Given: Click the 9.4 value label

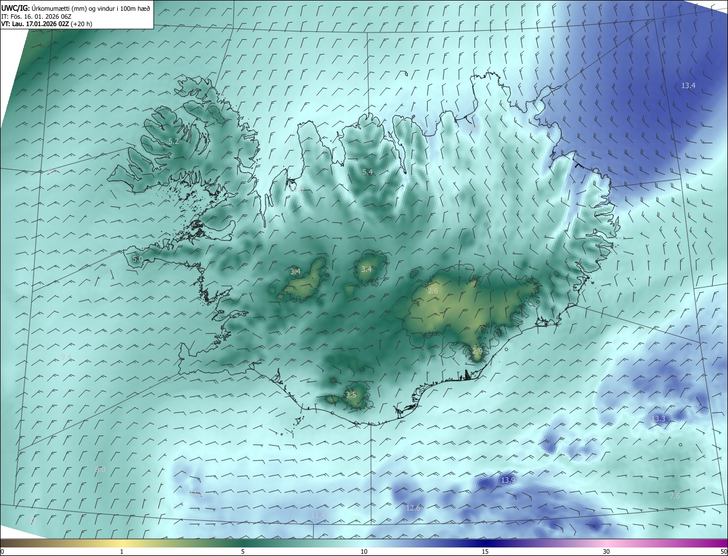Looking at the screenshot, I should (x=66, y=357).
